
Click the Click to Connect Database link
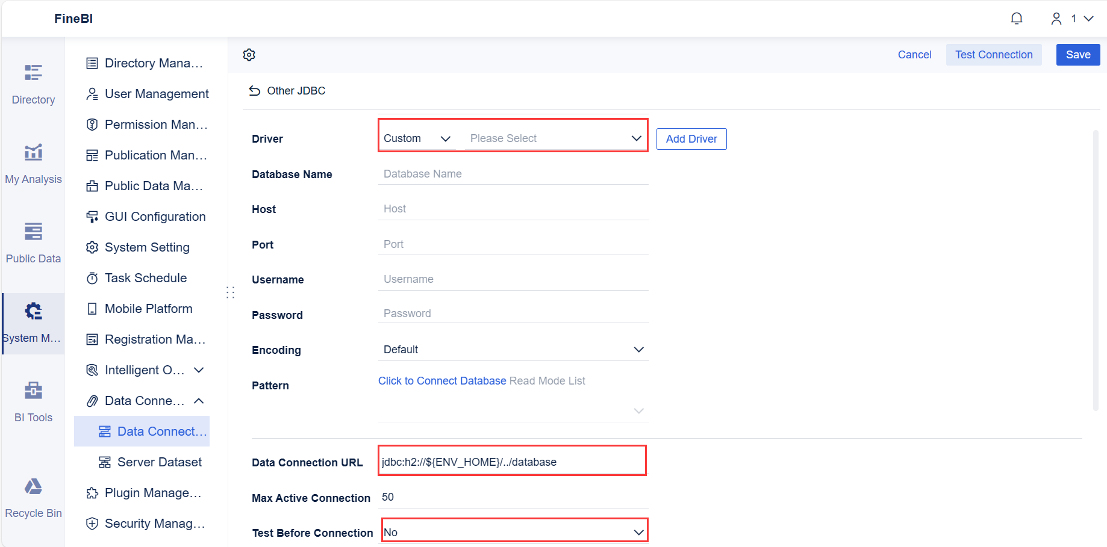441,380
